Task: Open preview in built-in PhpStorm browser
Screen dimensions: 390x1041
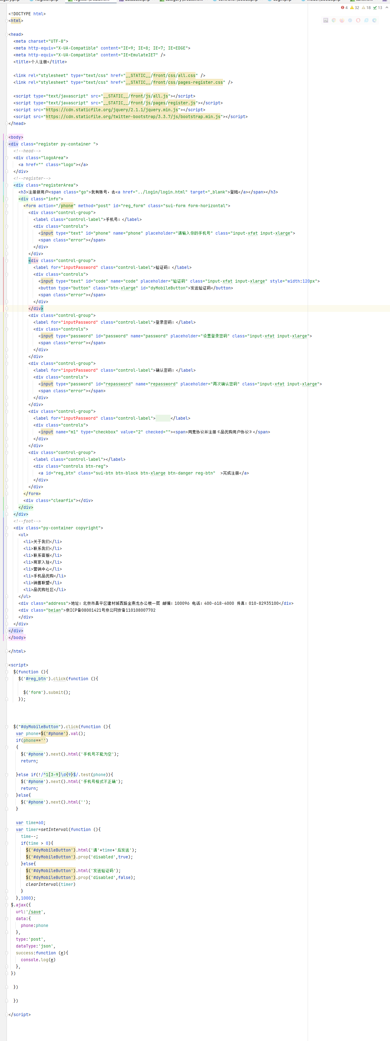Action: tap(326, 20)
